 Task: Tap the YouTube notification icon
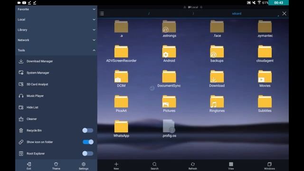(x=24, y=3)
